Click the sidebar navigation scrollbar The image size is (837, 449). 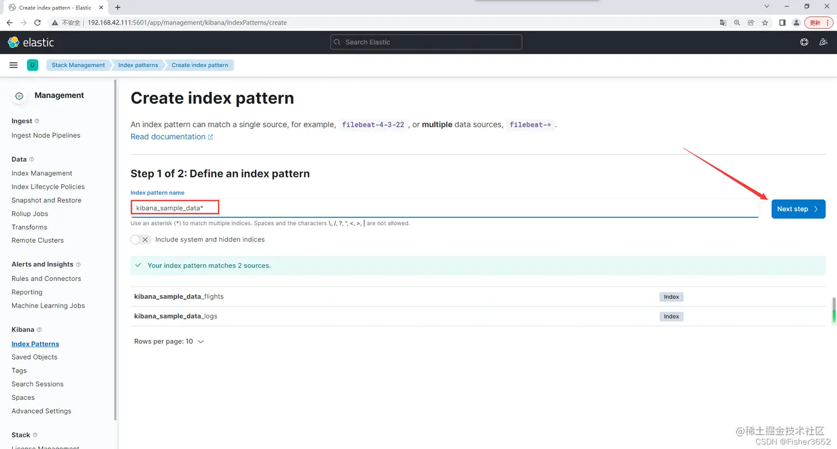115,249
